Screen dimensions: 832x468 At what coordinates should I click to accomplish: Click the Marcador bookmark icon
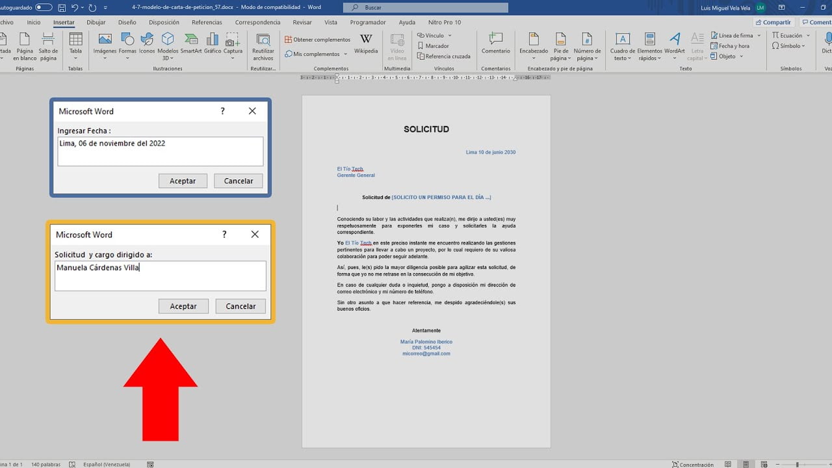[x=433, y=46]
